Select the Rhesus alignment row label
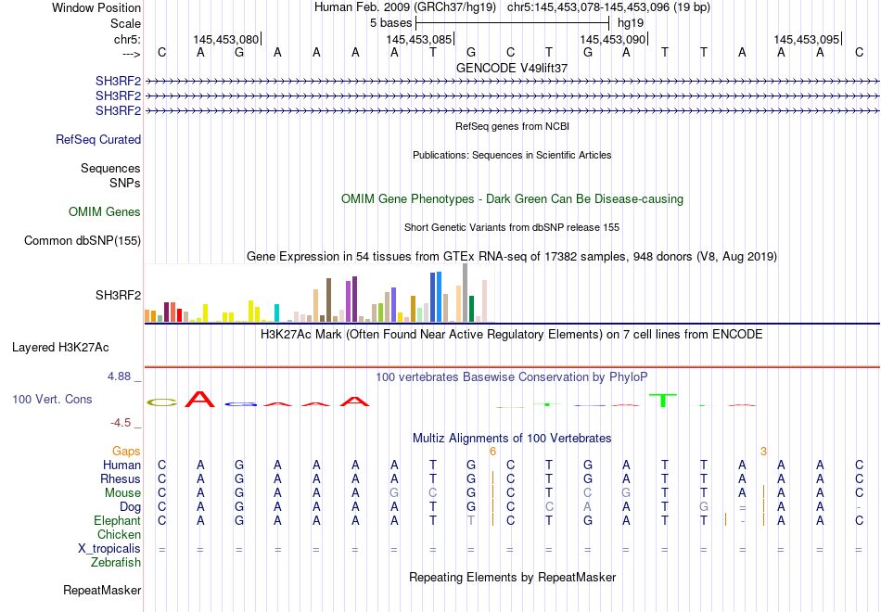This screenshot has width=881, height=612. point(121,478)
